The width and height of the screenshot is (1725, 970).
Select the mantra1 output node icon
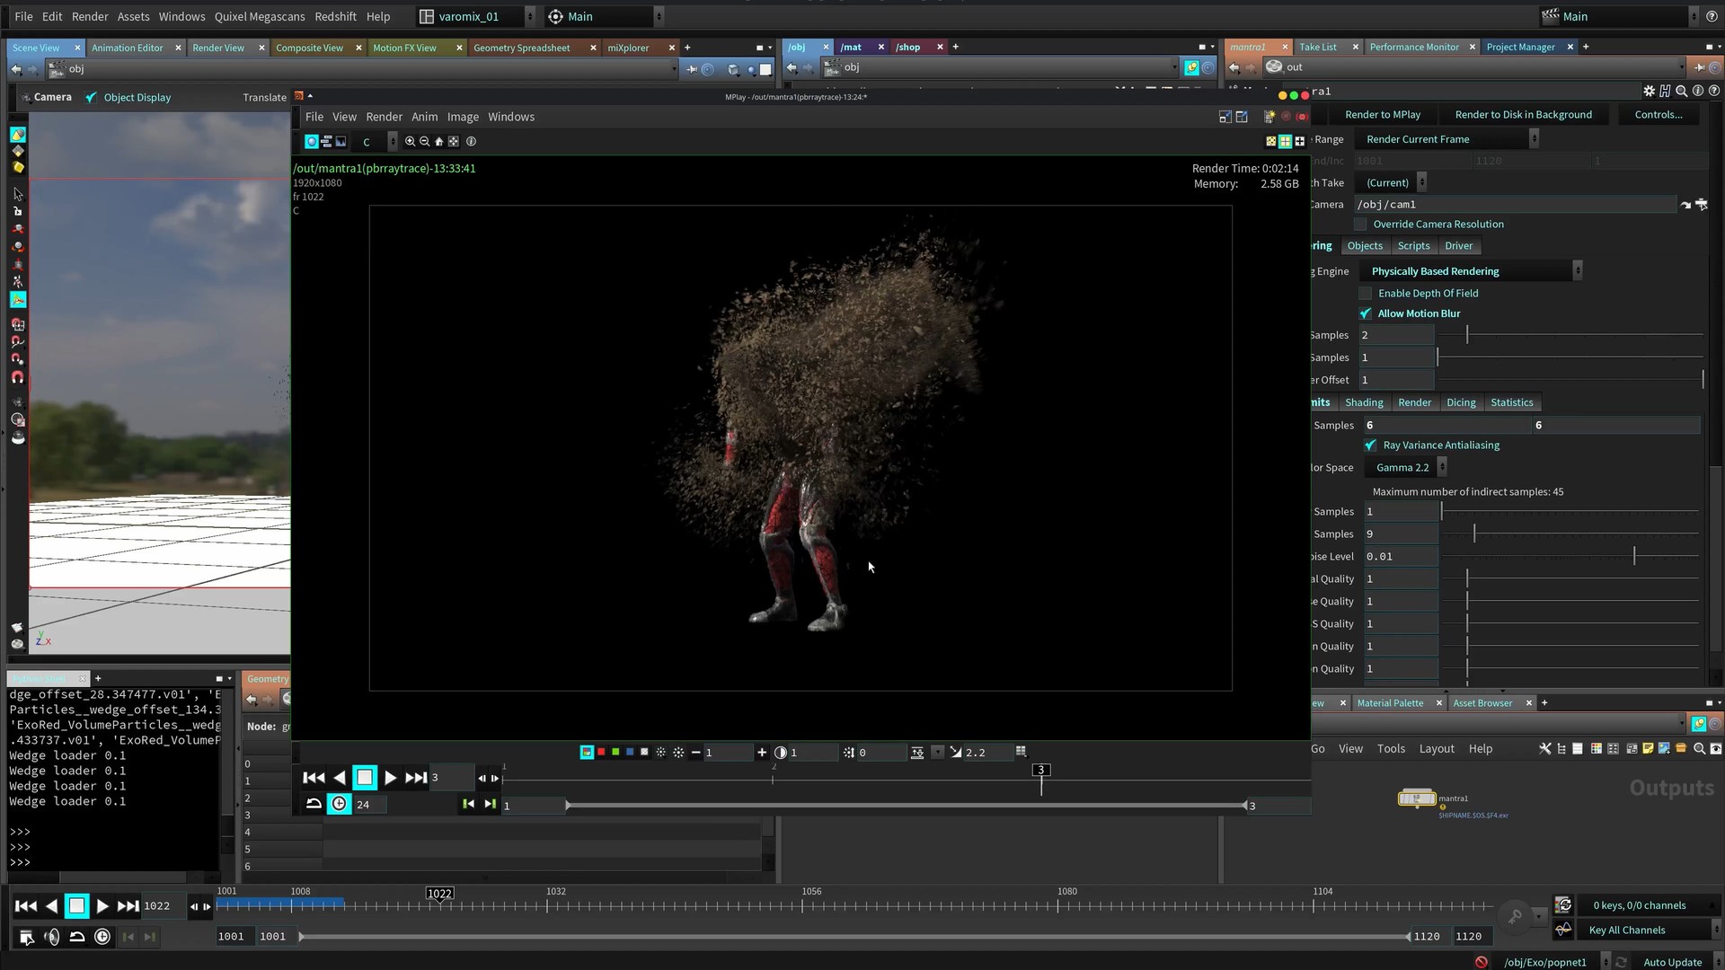pos(1417,798)
